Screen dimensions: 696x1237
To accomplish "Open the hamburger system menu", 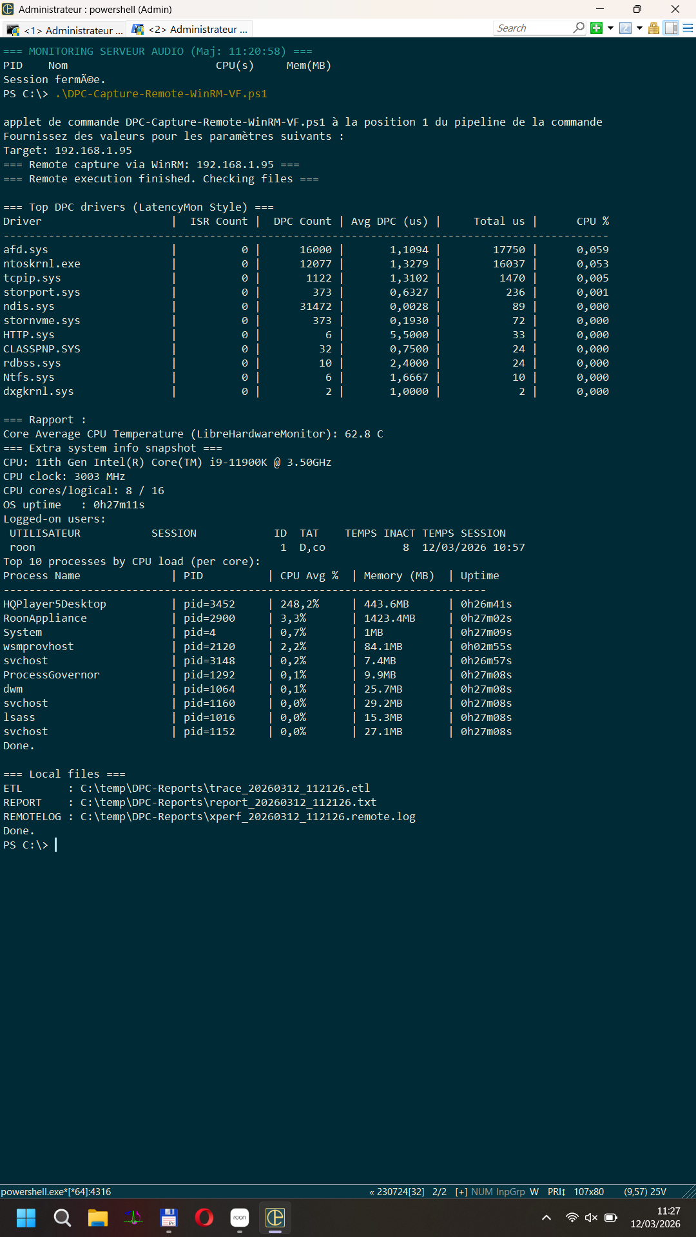I will click(x=688, y=28).
